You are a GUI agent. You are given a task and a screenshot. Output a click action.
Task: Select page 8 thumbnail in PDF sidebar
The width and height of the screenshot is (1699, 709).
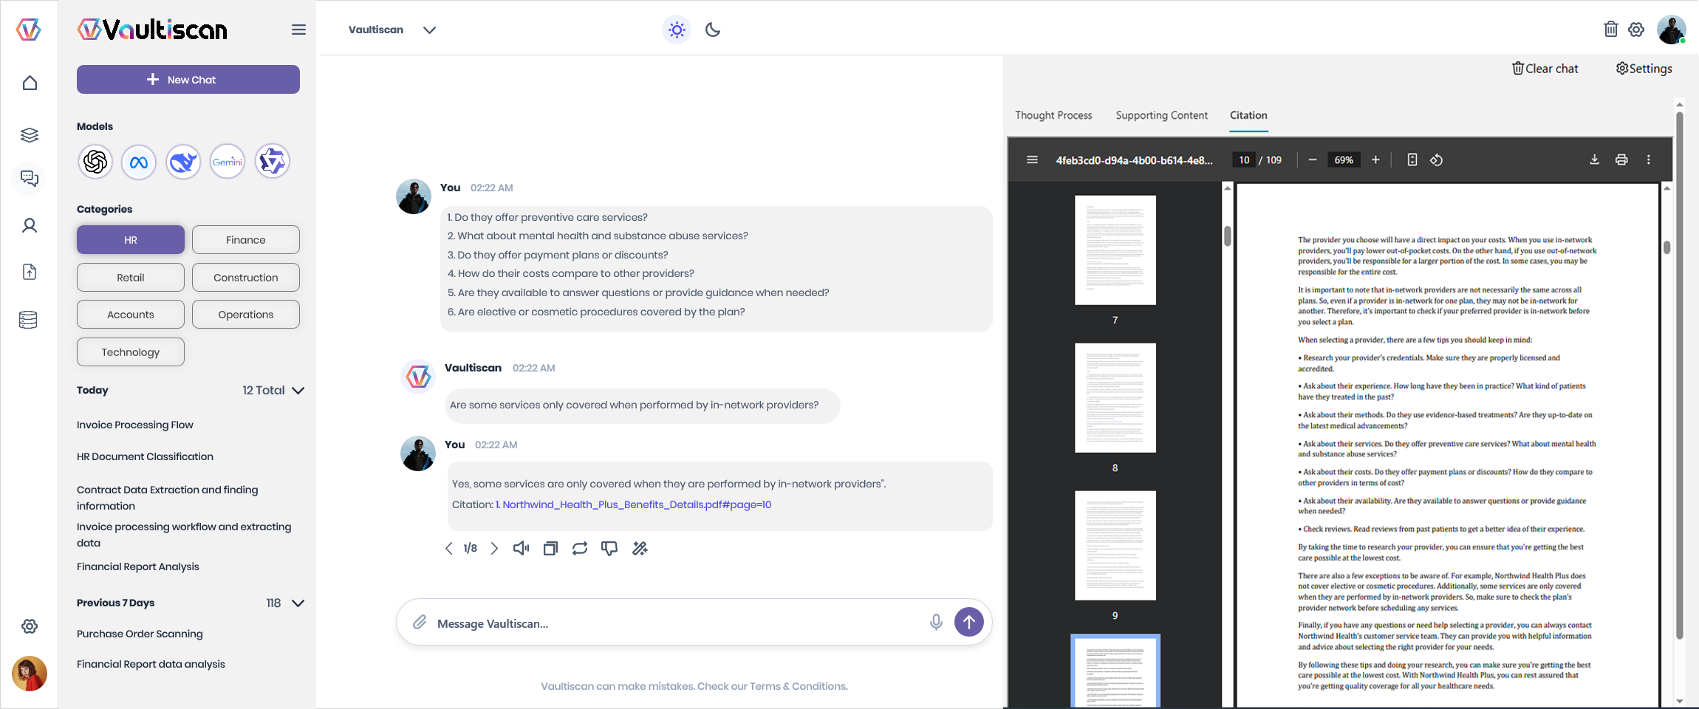tap(1115, 397)
